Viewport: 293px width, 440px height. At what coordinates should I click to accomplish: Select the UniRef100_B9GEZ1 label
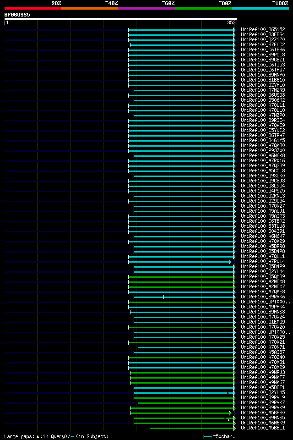click(x=263, y=60)
